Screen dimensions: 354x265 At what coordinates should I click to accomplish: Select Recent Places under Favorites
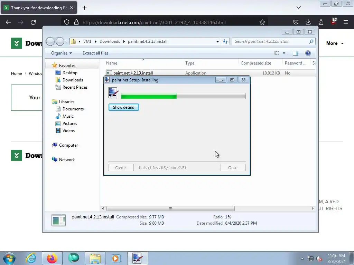[x=75, y=87]
